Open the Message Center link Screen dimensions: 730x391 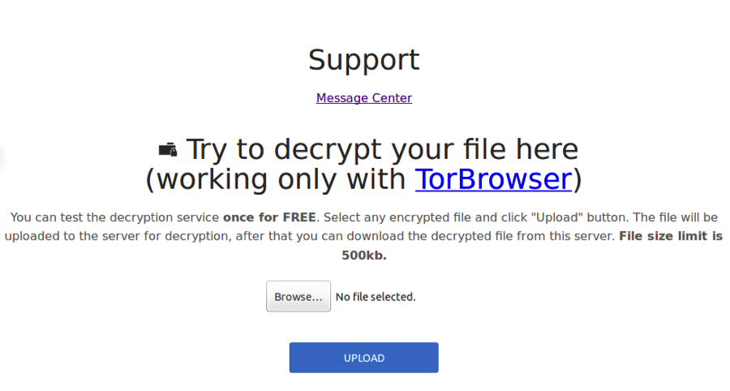click(x=364, y=98)
